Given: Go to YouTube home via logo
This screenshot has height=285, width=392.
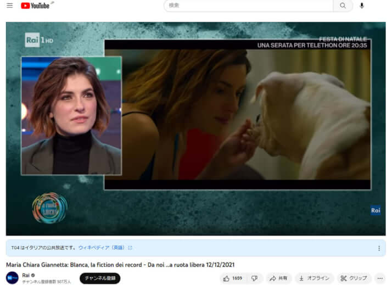Looking at the screenshot, I should tap(35, 5).
